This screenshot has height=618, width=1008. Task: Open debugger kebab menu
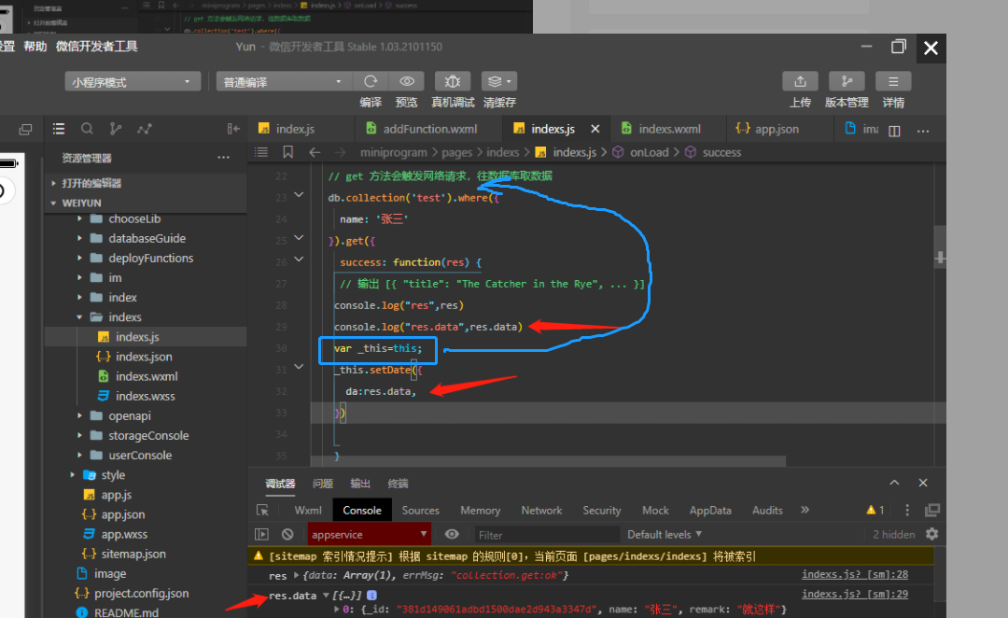(907, 510)
